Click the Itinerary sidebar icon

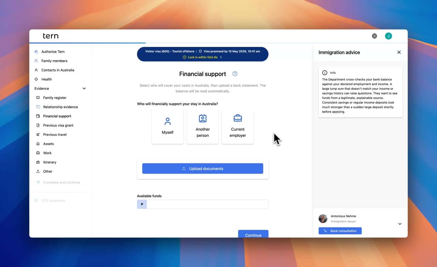click(x=38, y=162)
